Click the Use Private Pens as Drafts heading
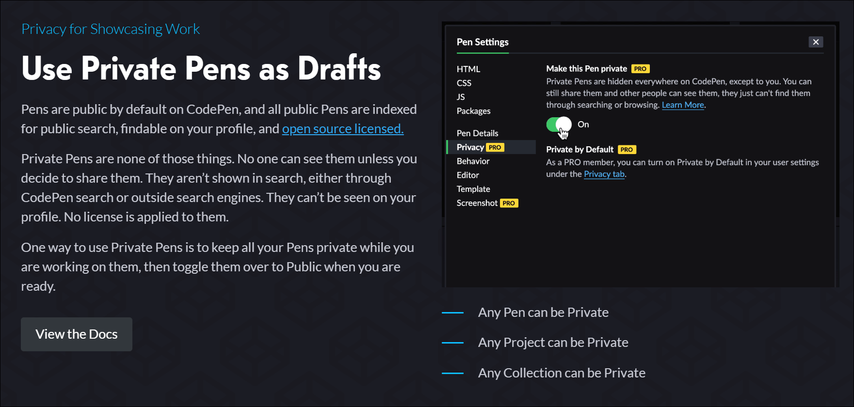This screenshot has width=854, height=407. (201, 68)
